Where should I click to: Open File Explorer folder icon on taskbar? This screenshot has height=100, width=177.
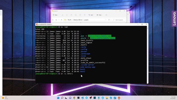(x=107, y=98)
